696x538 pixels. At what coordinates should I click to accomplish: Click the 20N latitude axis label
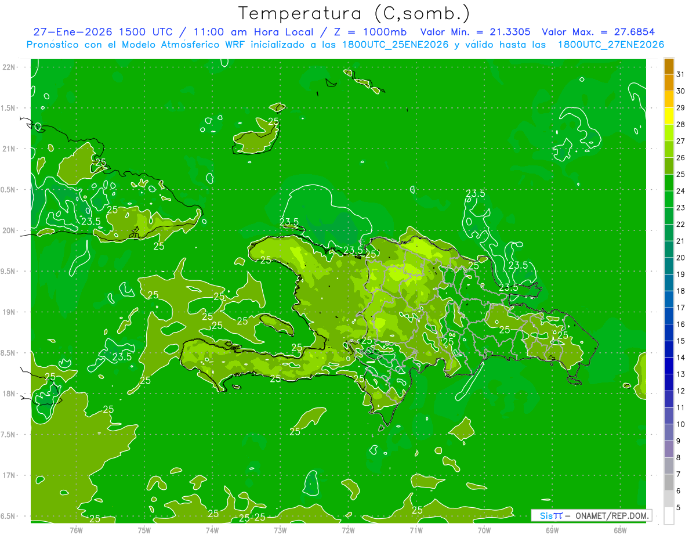[x=9, y=230]
